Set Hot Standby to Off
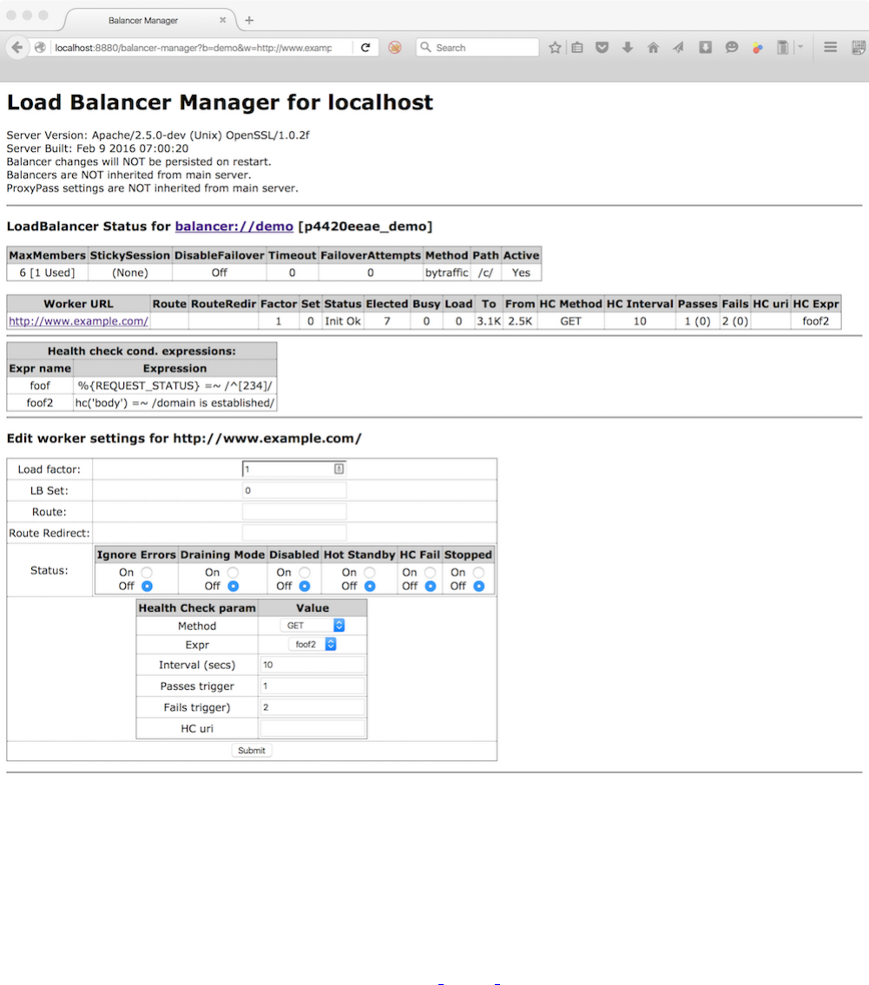Screen dimensions: 869x985 click(x=370, y=586)
